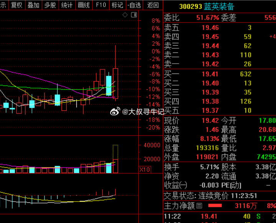
Task: Open the 多股 multi-stock view
Action: click(50, 5)
